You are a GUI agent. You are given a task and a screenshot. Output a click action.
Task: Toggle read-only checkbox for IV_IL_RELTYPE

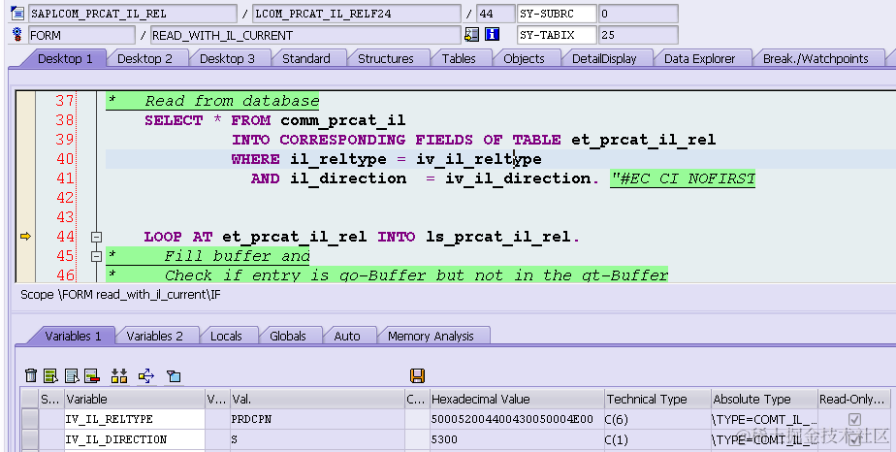coord(855,419)
